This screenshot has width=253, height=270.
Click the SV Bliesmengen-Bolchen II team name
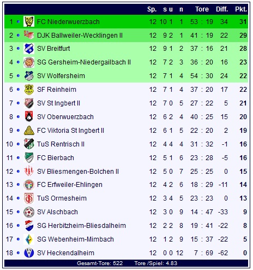[x=78, y=172]
